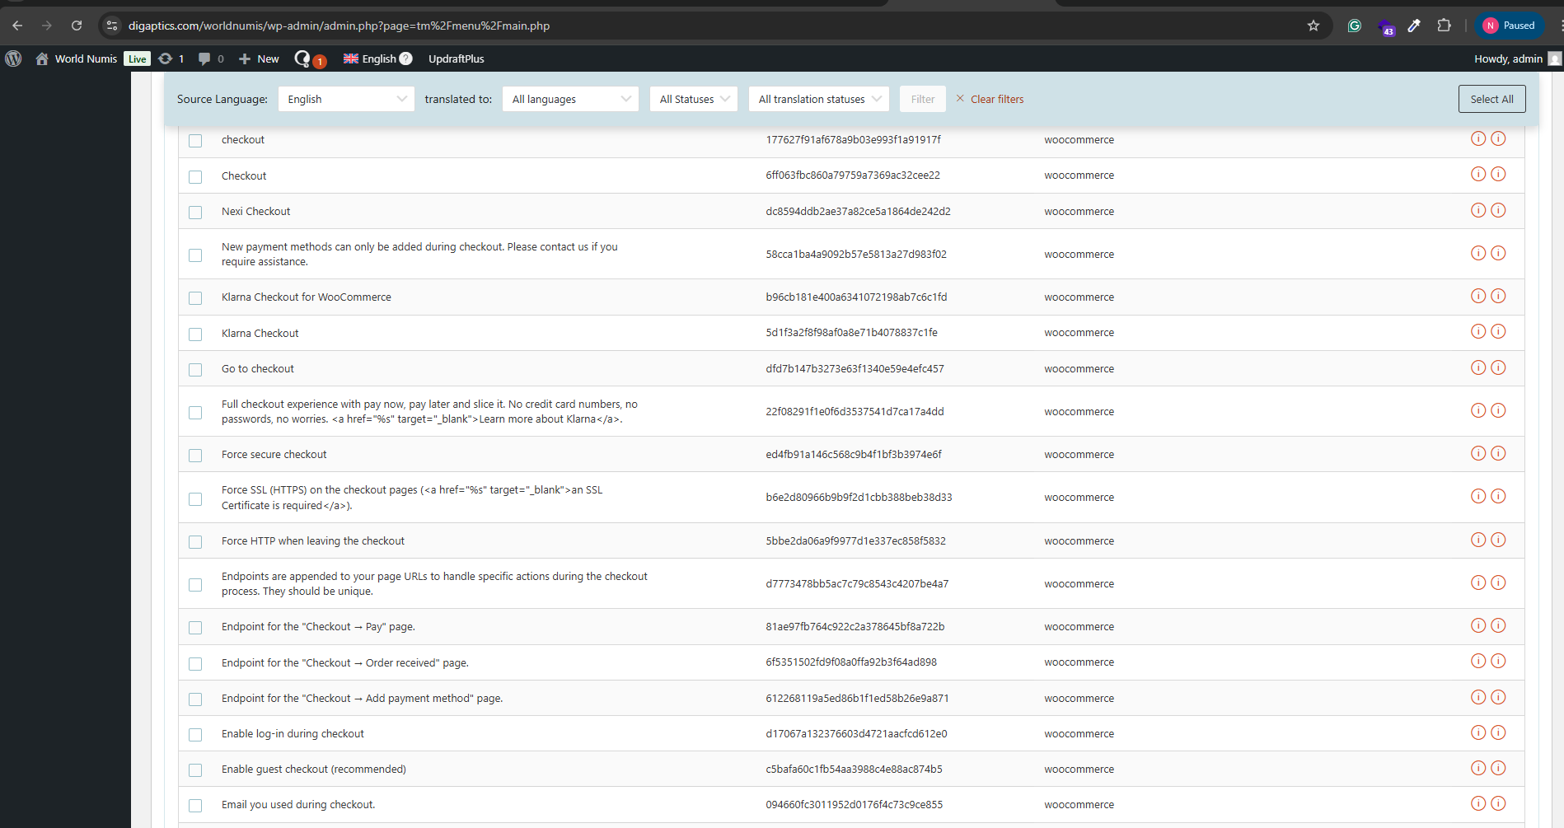Open the UpdraftPlus admin bar menu
The width and height of the screenshot is (1564, 828).
[456, 58]
